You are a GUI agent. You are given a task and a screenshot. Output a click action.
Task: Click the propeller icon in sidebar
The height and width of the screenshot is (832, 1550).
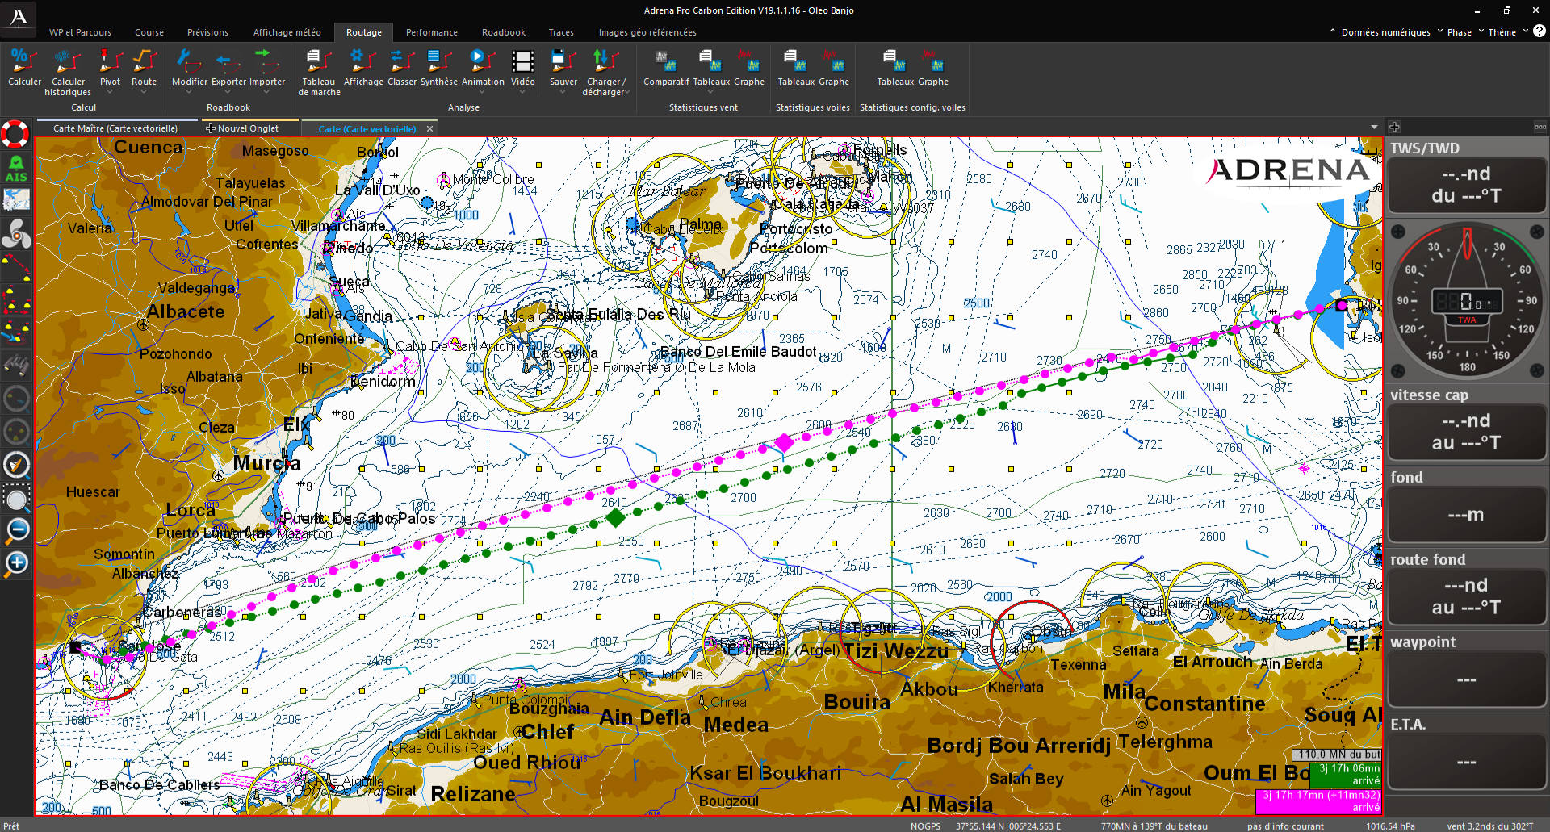click(16, 234)
